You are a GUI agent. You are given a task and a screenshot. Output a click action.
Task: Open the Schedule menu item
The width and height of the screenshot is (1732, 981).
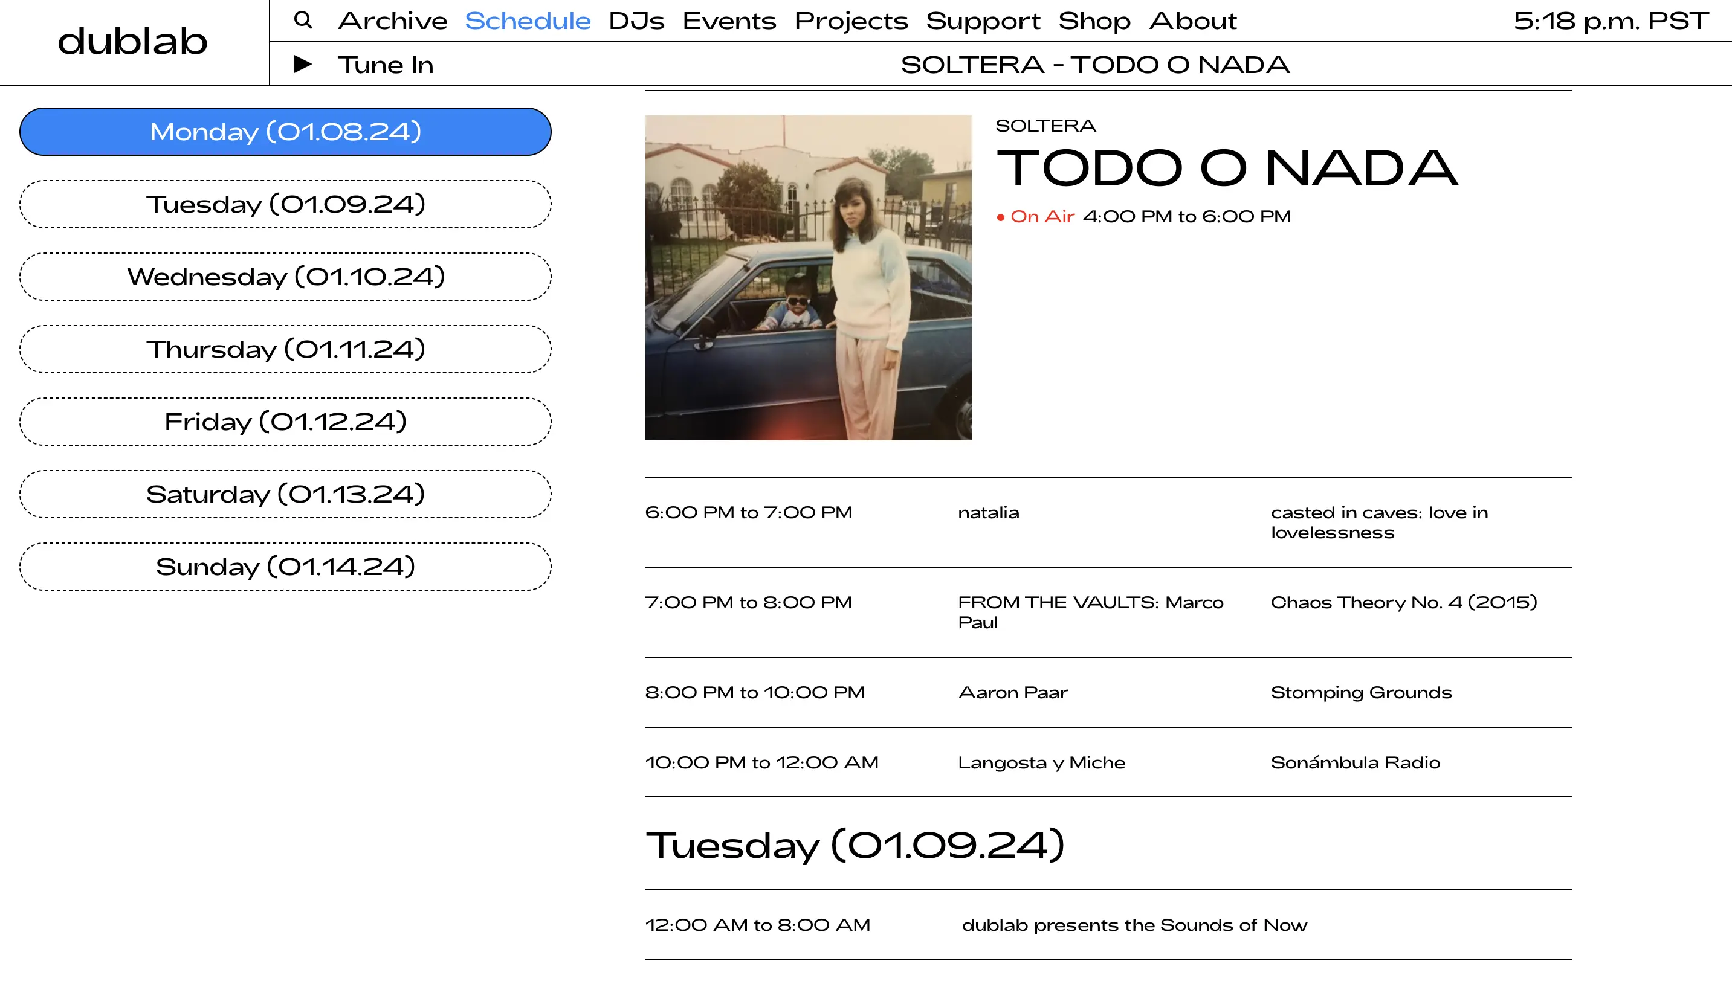coord(528,21)
